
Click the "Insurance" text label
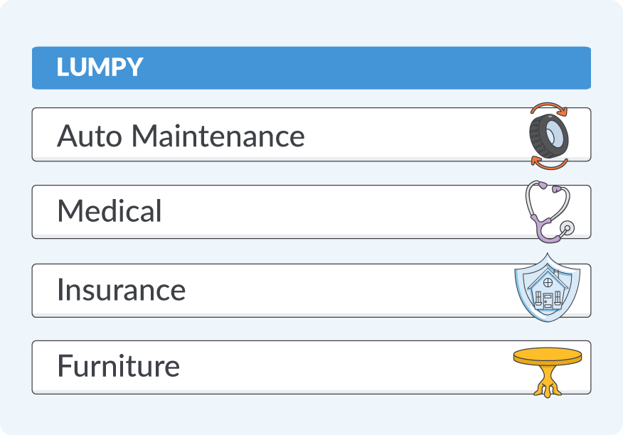[x=121, y=290]
